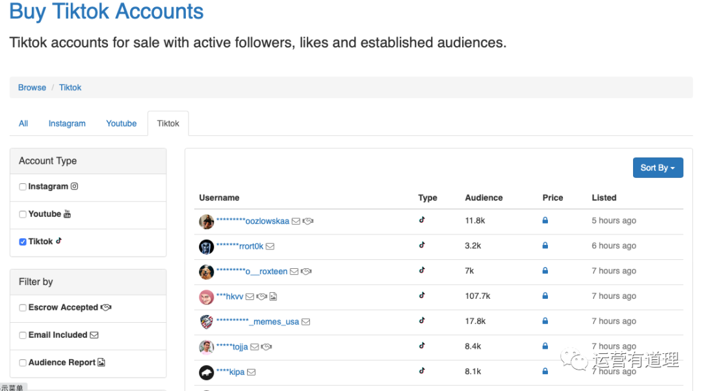Click audience report icon next to hkvv

coord(274,297)
